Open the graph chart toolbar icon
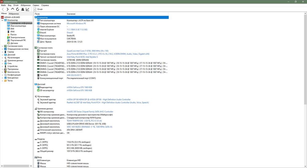 coord(28,9)
